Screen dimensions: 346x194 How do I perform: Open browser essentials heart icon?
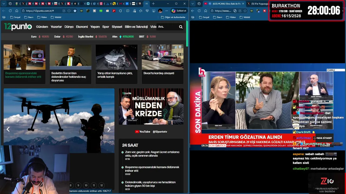point(147,11)
